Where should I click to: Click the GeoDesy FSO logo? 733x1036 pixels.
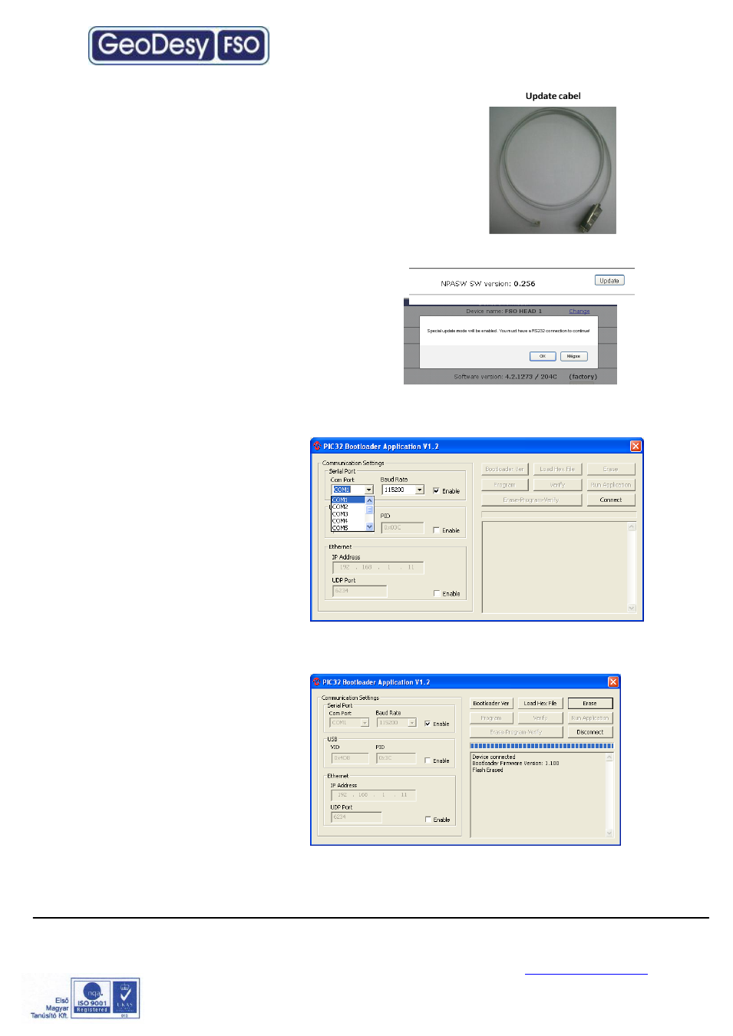point(179,45)
